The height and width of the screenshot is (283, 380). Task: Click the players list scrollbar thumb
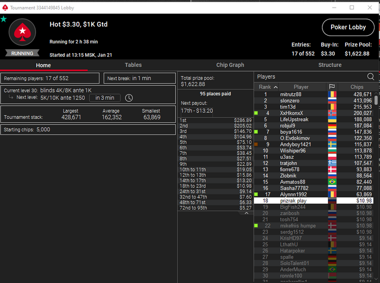376,100
